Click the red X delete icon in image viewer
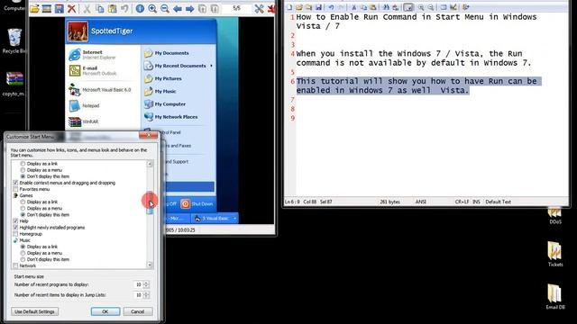 [x=71, y=8]
